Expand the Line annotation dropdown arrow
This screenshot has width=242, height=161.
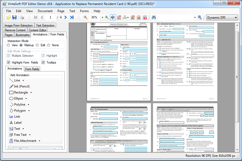[23, 80]
